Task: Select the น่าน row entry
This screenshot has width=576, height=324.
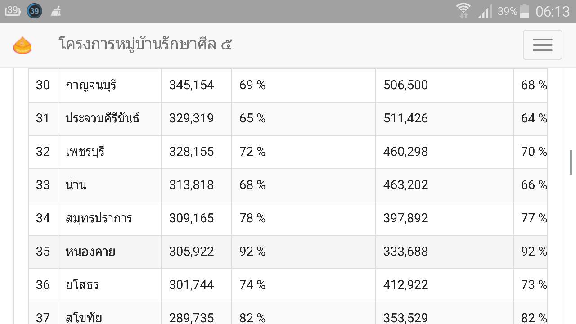Action: tap(288, 185)
